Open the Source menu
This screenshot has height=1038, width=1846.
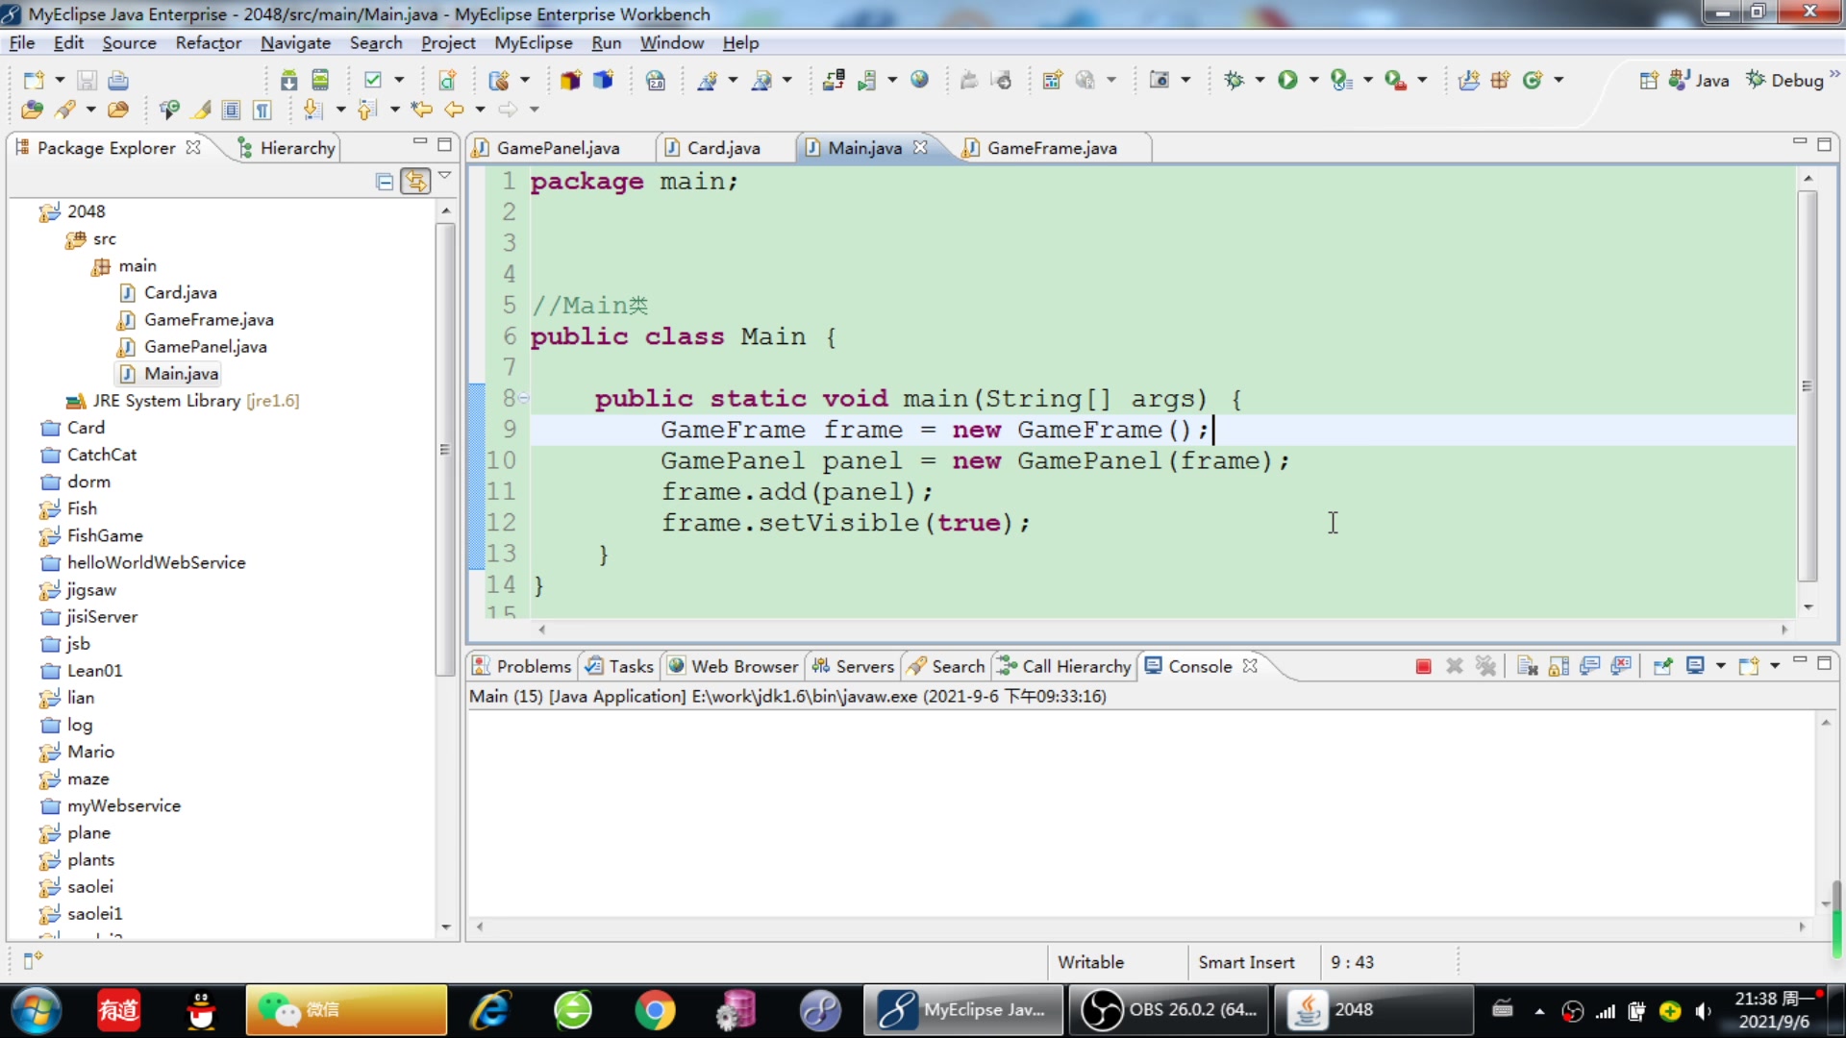(x=130, y=42)
